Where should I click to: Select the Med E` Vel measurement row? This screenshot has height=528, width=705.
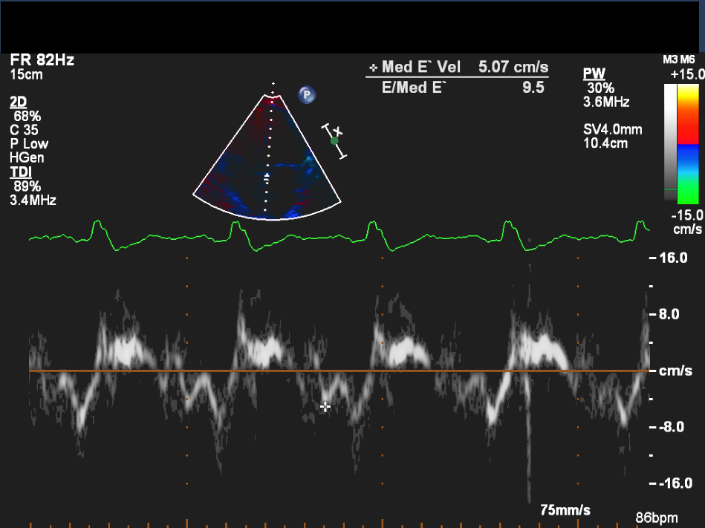[x=458, y=68]
